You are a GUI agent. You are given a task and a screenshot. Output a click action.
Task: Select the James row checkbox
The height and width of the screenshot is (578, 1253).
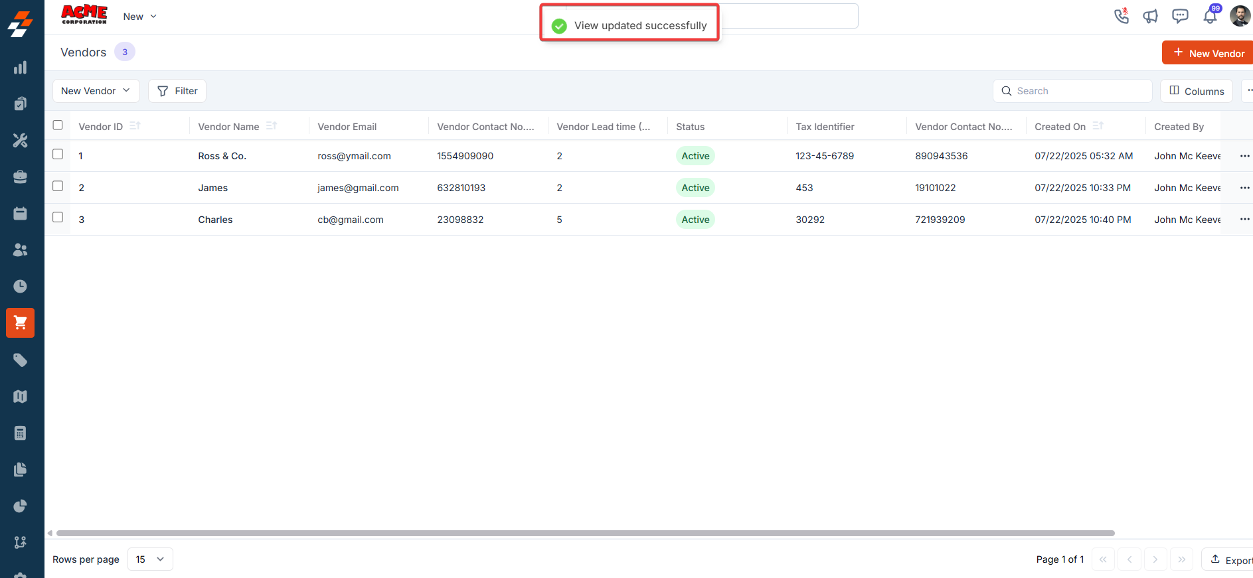pos(58,186)
